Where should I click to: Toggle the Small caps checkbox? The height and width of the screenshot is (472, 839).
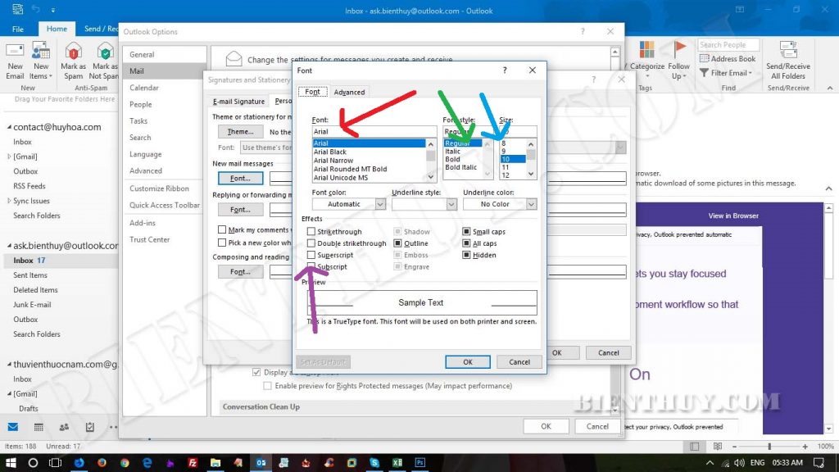coord(466,232)
